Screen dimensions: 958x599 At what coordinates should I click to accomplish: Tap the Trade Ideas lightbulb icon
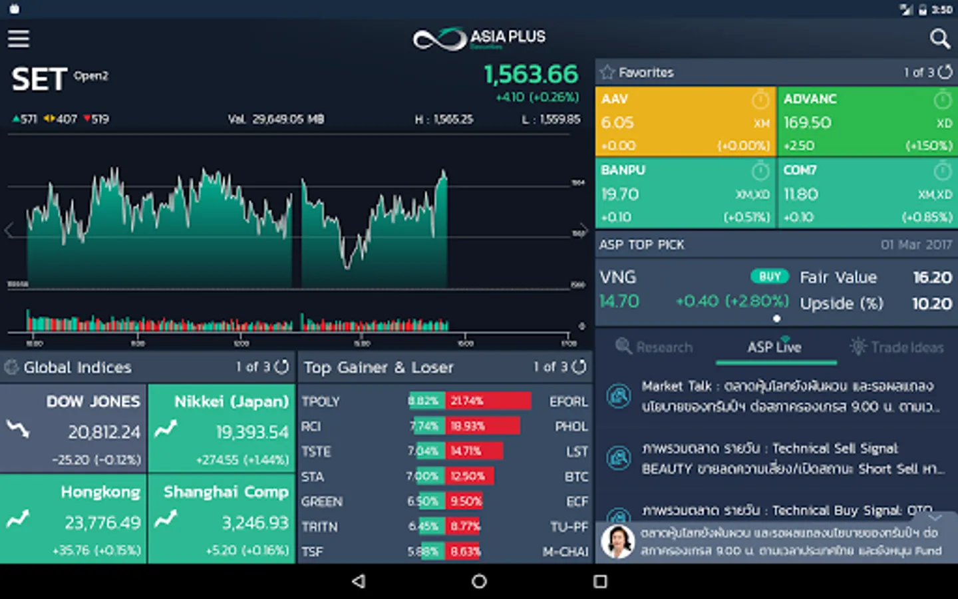point(858,346)
